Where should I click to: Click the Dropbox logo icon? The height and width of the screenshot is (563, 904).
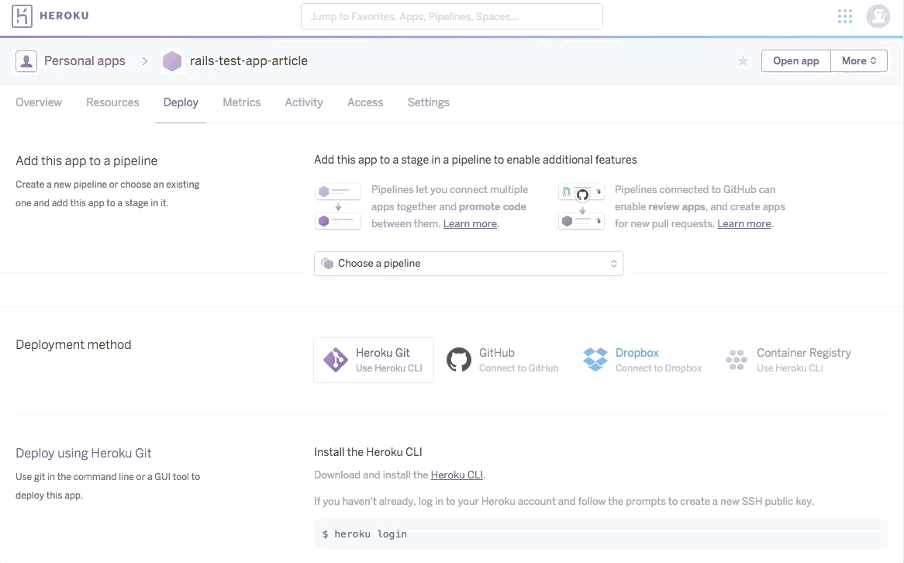595,359
